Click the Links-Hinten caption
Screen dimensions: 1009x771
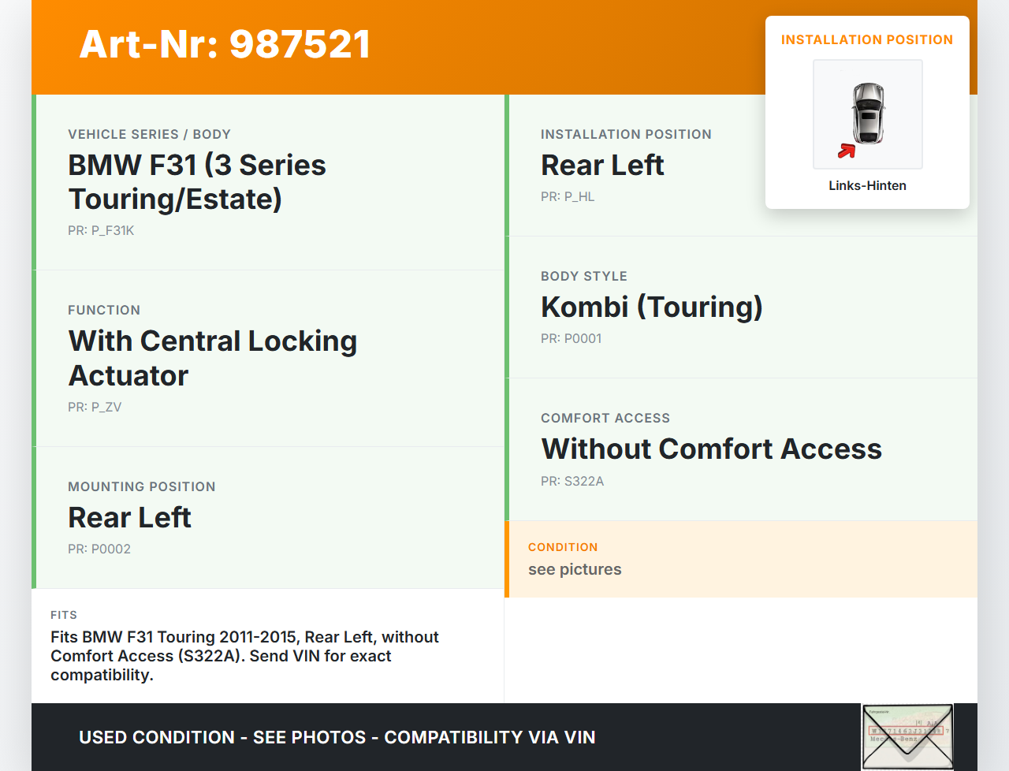(867, 186)
